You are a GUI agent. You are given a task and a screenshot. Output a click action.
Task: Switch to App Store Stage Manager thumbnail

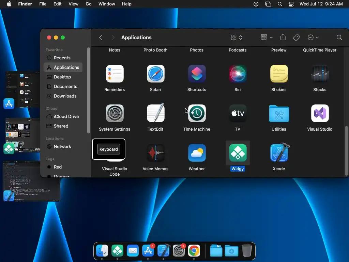[22, 90]
